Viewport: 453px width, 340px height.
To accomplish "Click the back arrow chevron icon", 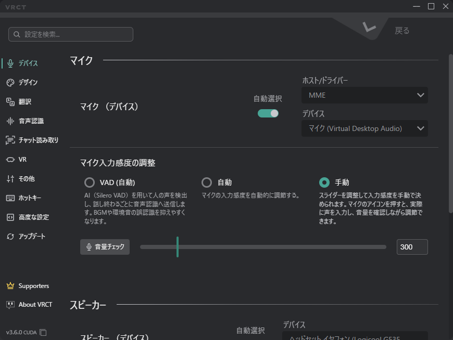I will click(x=369, y=27).
